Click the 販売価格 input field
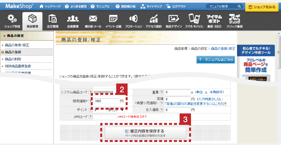The width and height of the screenshot is (281, 145). coord(106,101)
